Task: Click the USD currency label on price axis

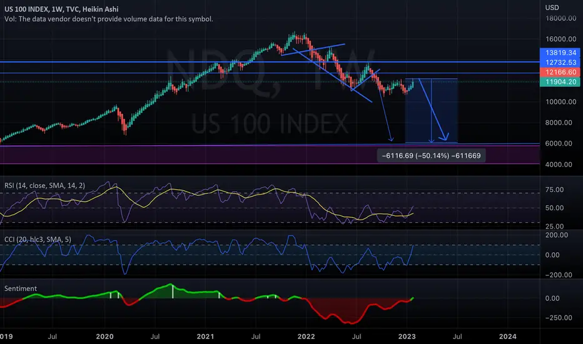Action: click(552, 8)
